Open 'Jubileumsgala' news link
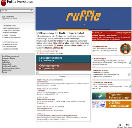The width and height of the screenshot is (132, 128). 42,82
